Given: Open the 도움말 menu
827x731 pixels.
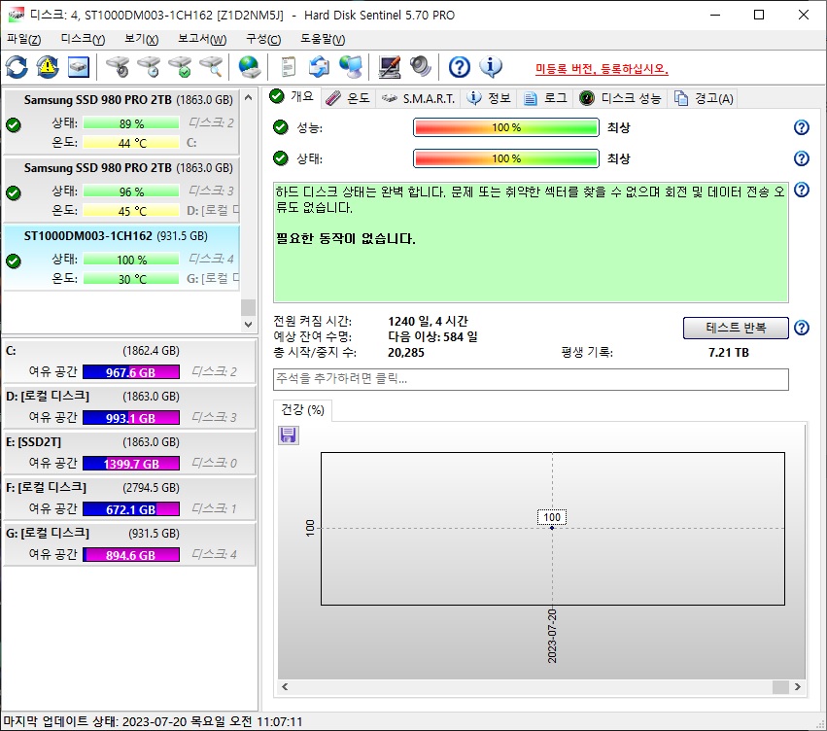Looking at the screenshot, I should coord(323,40).
